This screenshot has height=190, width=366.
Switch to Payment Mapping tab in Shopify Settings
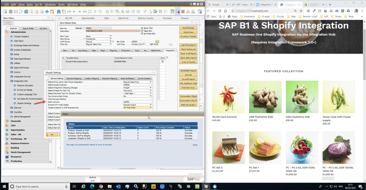[74, 78]
